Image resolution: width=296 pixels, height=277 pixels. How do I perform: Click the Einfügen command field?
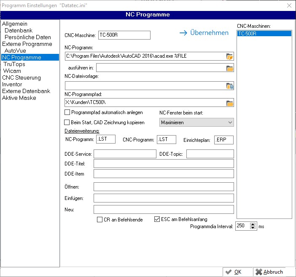[164, 198]
